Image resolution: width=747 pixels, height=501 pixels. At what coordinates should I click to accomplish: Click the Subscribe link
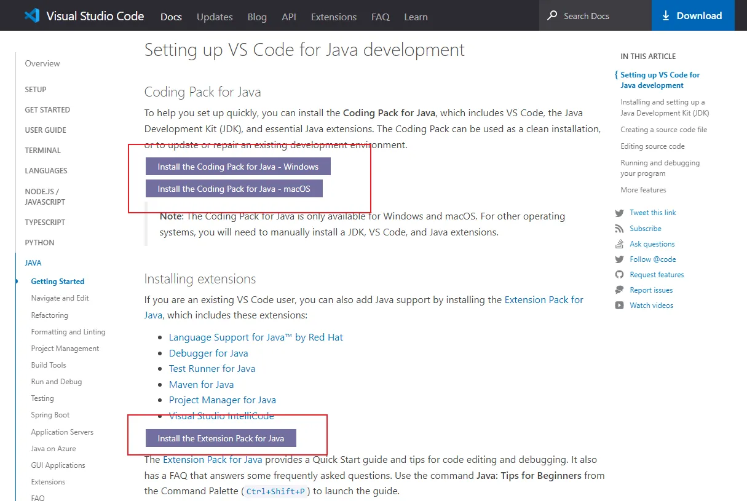tap(646, 229)
